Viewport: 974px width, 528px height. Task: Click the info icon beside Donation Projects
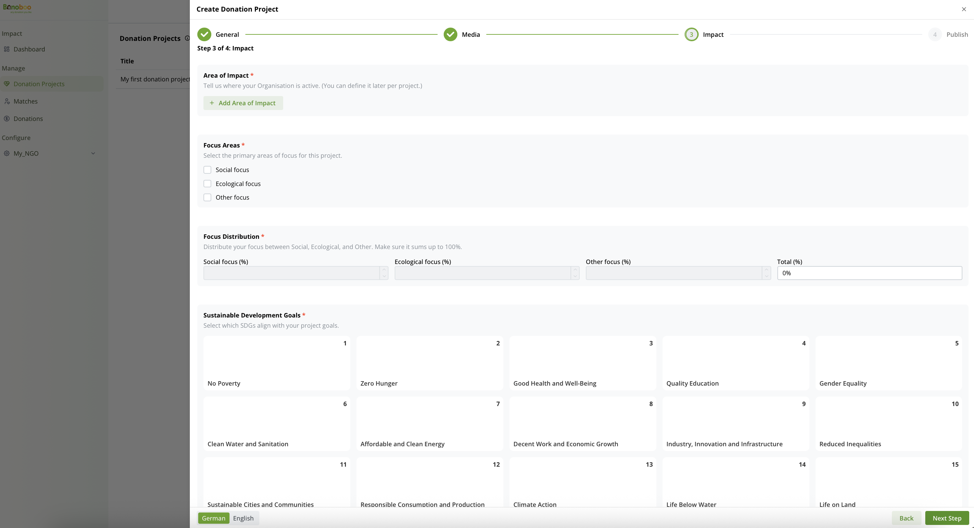point(187,38)
